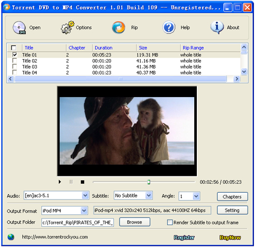The image size is (255, 247).
Task: Click the Help label in toolbar
Action: click(x=185, y=27)
